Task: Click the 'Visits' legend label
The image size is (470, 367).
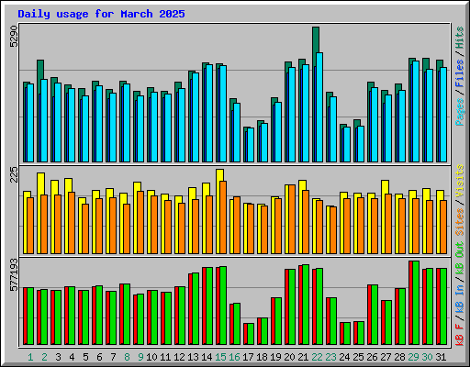Action: pos(460,181)
